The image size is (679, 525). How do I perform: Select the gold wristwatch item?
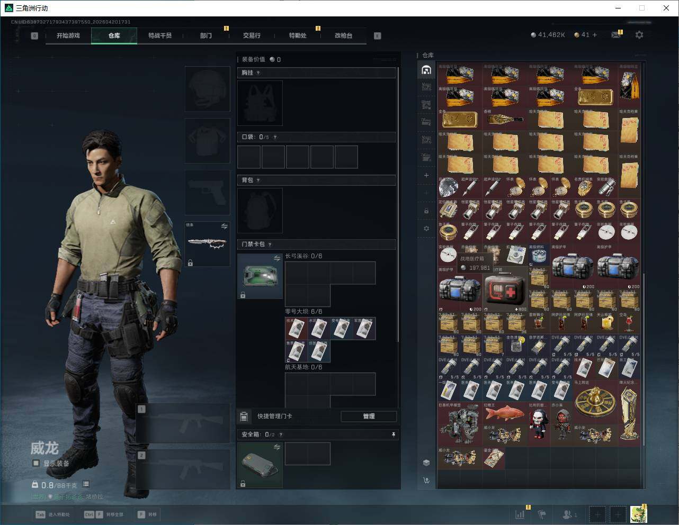point(584,187)
